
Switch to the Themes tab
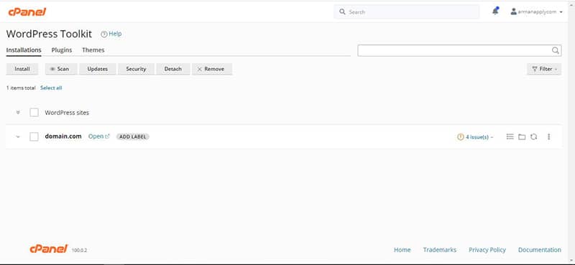tap(93, 50)
